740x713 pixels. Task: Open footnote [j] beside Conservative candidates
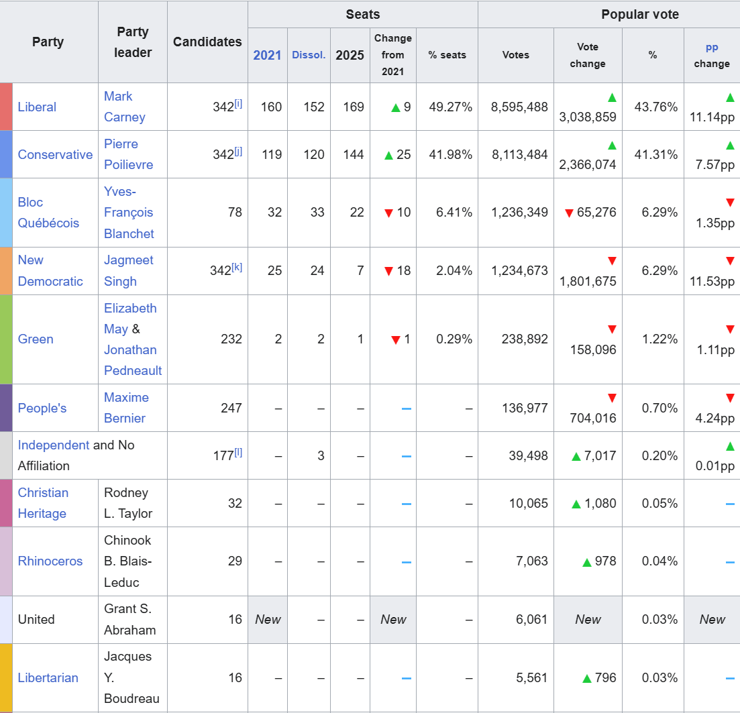click(x=238, y=152)
